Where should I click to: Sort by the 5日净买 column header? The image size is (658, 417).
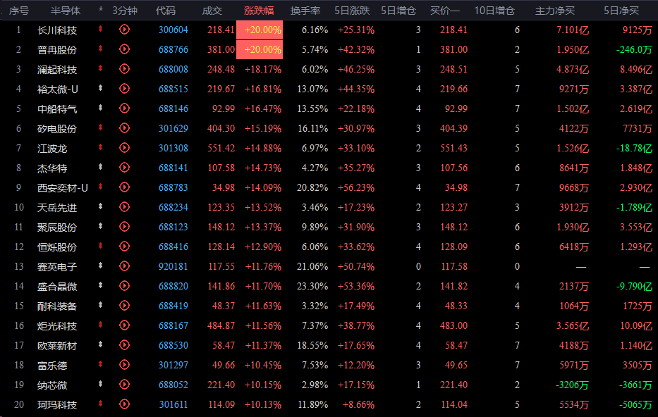tap(621, 11)
